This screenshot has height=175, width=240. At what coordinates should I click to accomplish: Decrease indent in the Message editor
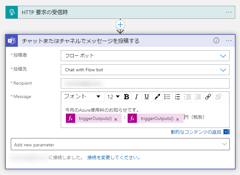point(198,97)
